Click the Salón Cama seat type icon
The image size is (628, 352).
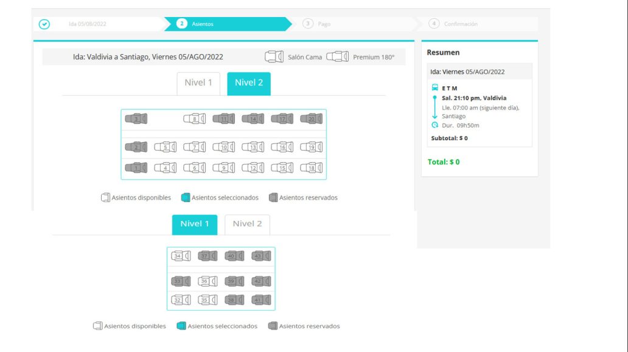[274, 57]
